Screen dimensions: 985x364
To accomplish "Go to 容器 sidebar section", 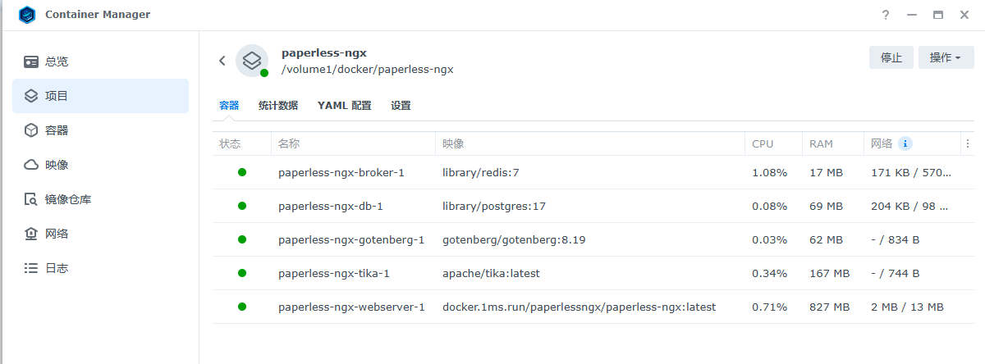I will tap(100, 130).
